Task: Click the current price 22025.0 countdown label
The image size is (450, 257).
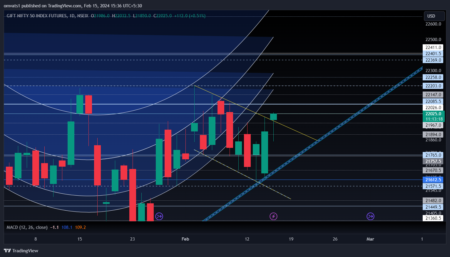Action: [x=434, y=116]
